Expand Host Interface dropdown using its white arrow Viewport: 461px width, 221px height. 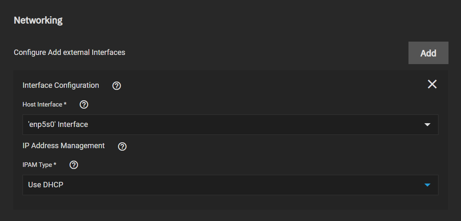(428, 125)
